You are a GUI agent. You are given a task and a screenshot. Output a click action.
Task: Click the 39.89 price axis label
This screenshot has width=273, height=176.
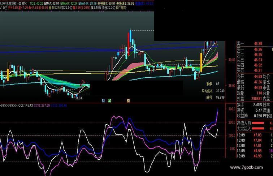click(232, 60)
